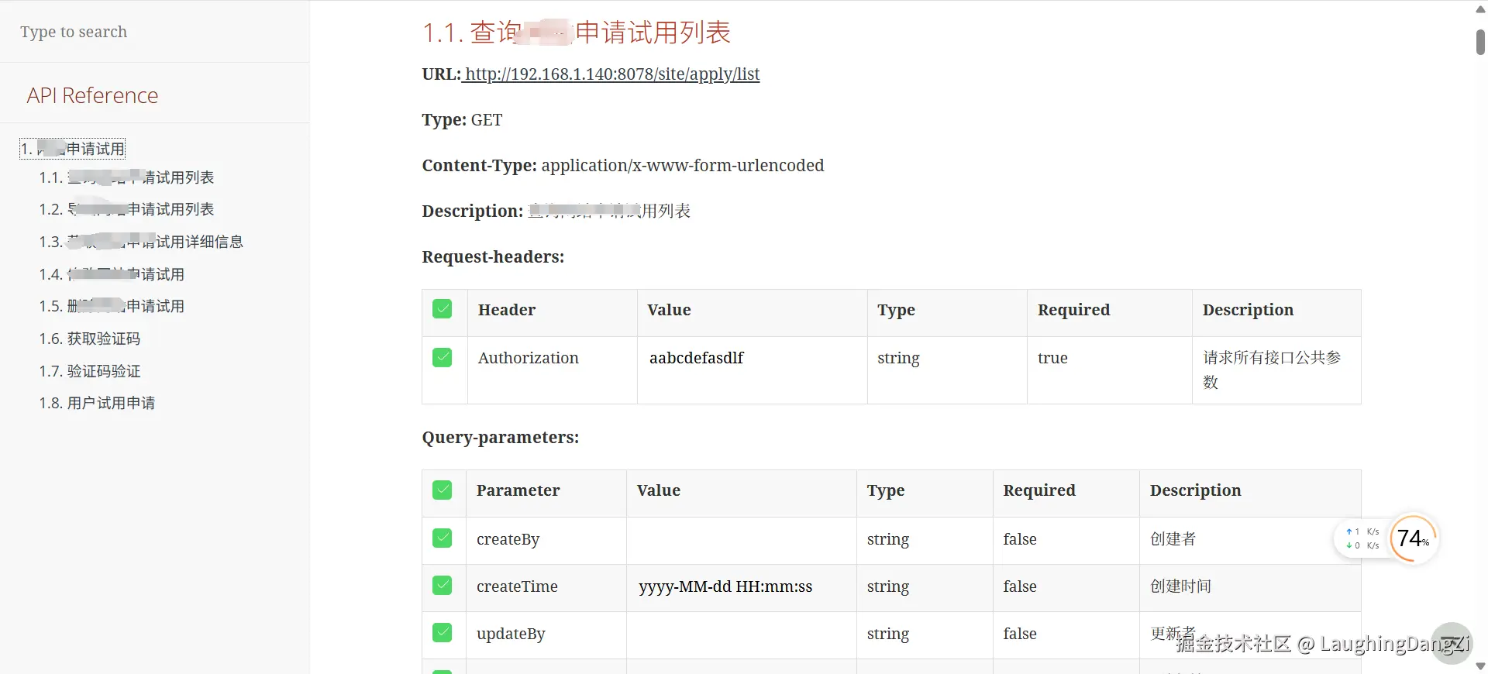Click the scrollbar down arrow
The image size is (1488, 674).
[x=1480, y=666]
